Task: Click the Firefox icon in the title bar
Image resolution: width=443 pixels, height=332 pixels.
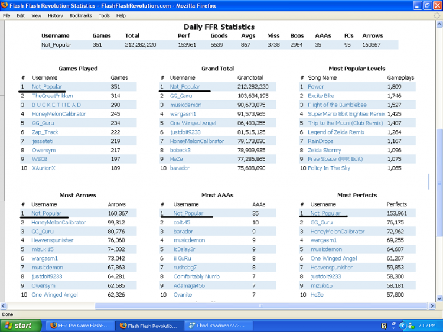Action: pos(5,5)
